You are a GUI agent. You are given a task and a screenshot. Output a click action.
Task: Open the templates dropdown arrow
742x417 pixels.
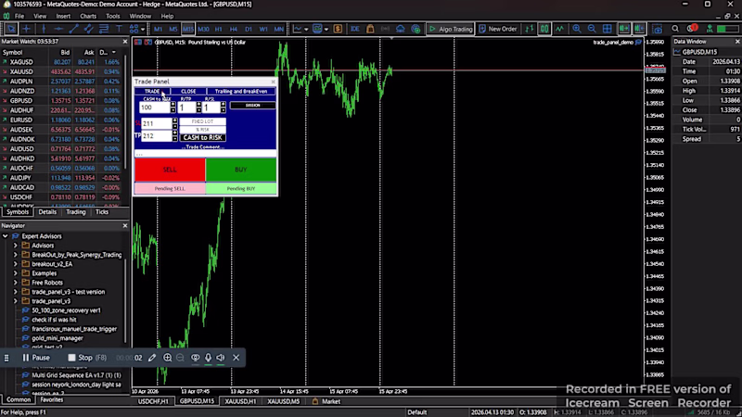(x=326, y=30)
